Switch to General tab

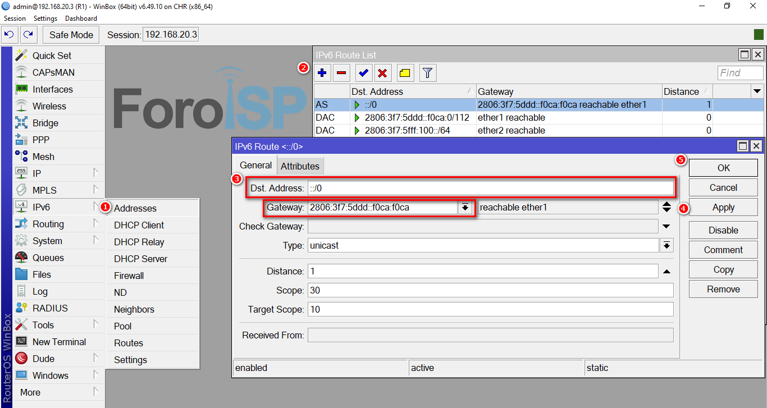256,166
